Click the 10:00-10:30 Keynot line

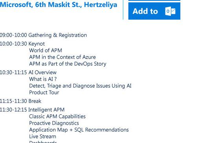click(x=22, y=44)
